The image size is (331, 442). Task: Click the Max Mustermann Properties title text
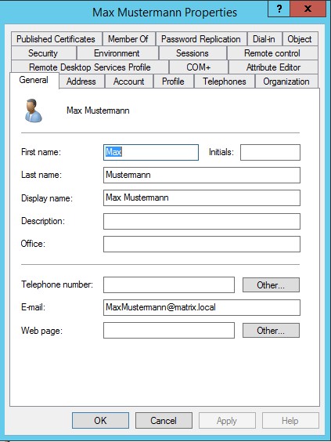point(164,13)
